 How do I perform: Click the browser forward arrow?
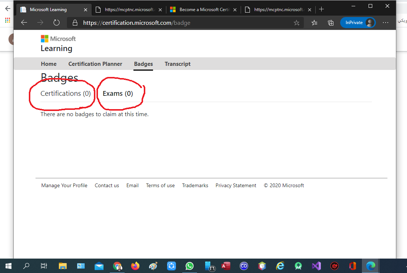click(x=40, y=23)
